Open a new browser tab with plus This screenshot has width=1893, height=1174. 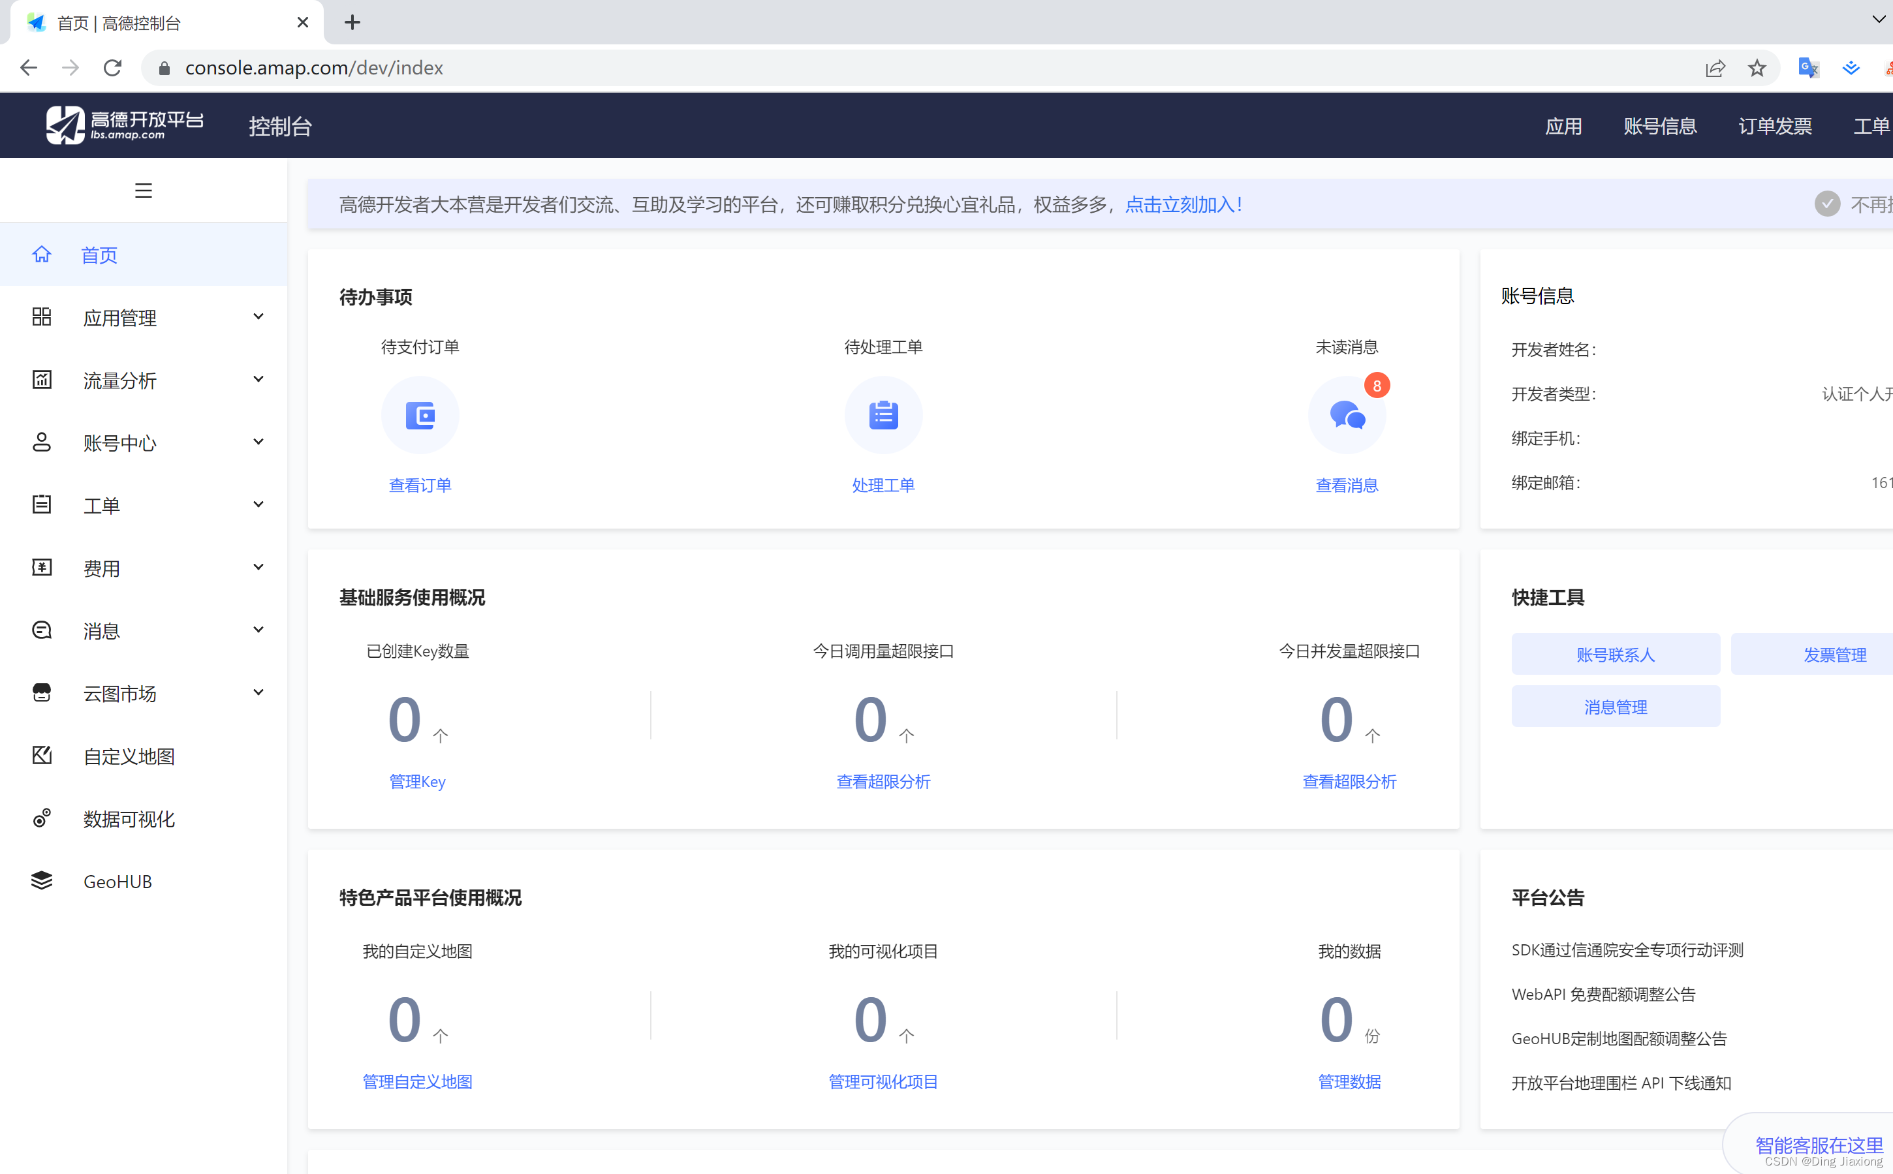click(x=352, y=23)
